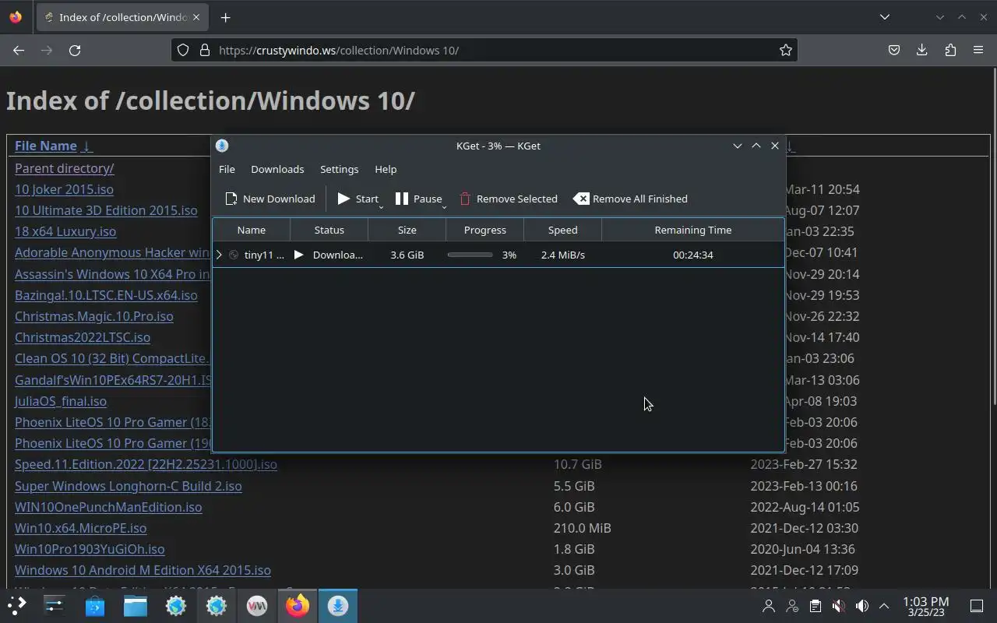
Task: Open the taskbar settings mixer icon
Action: point(54,605)
